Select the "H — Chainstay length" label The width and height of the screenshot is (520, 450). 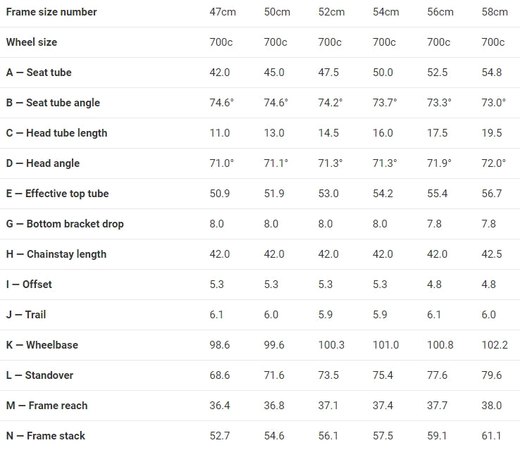tap(56, 254)
